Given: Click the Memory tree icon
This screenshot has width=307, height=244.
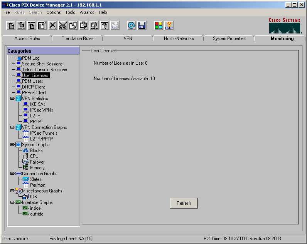Looking at the screenshot, I should tap(26, 168).
